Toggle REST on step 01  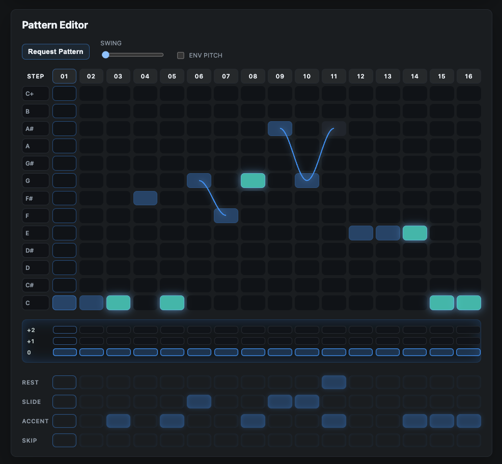click(x=64, y=383)
